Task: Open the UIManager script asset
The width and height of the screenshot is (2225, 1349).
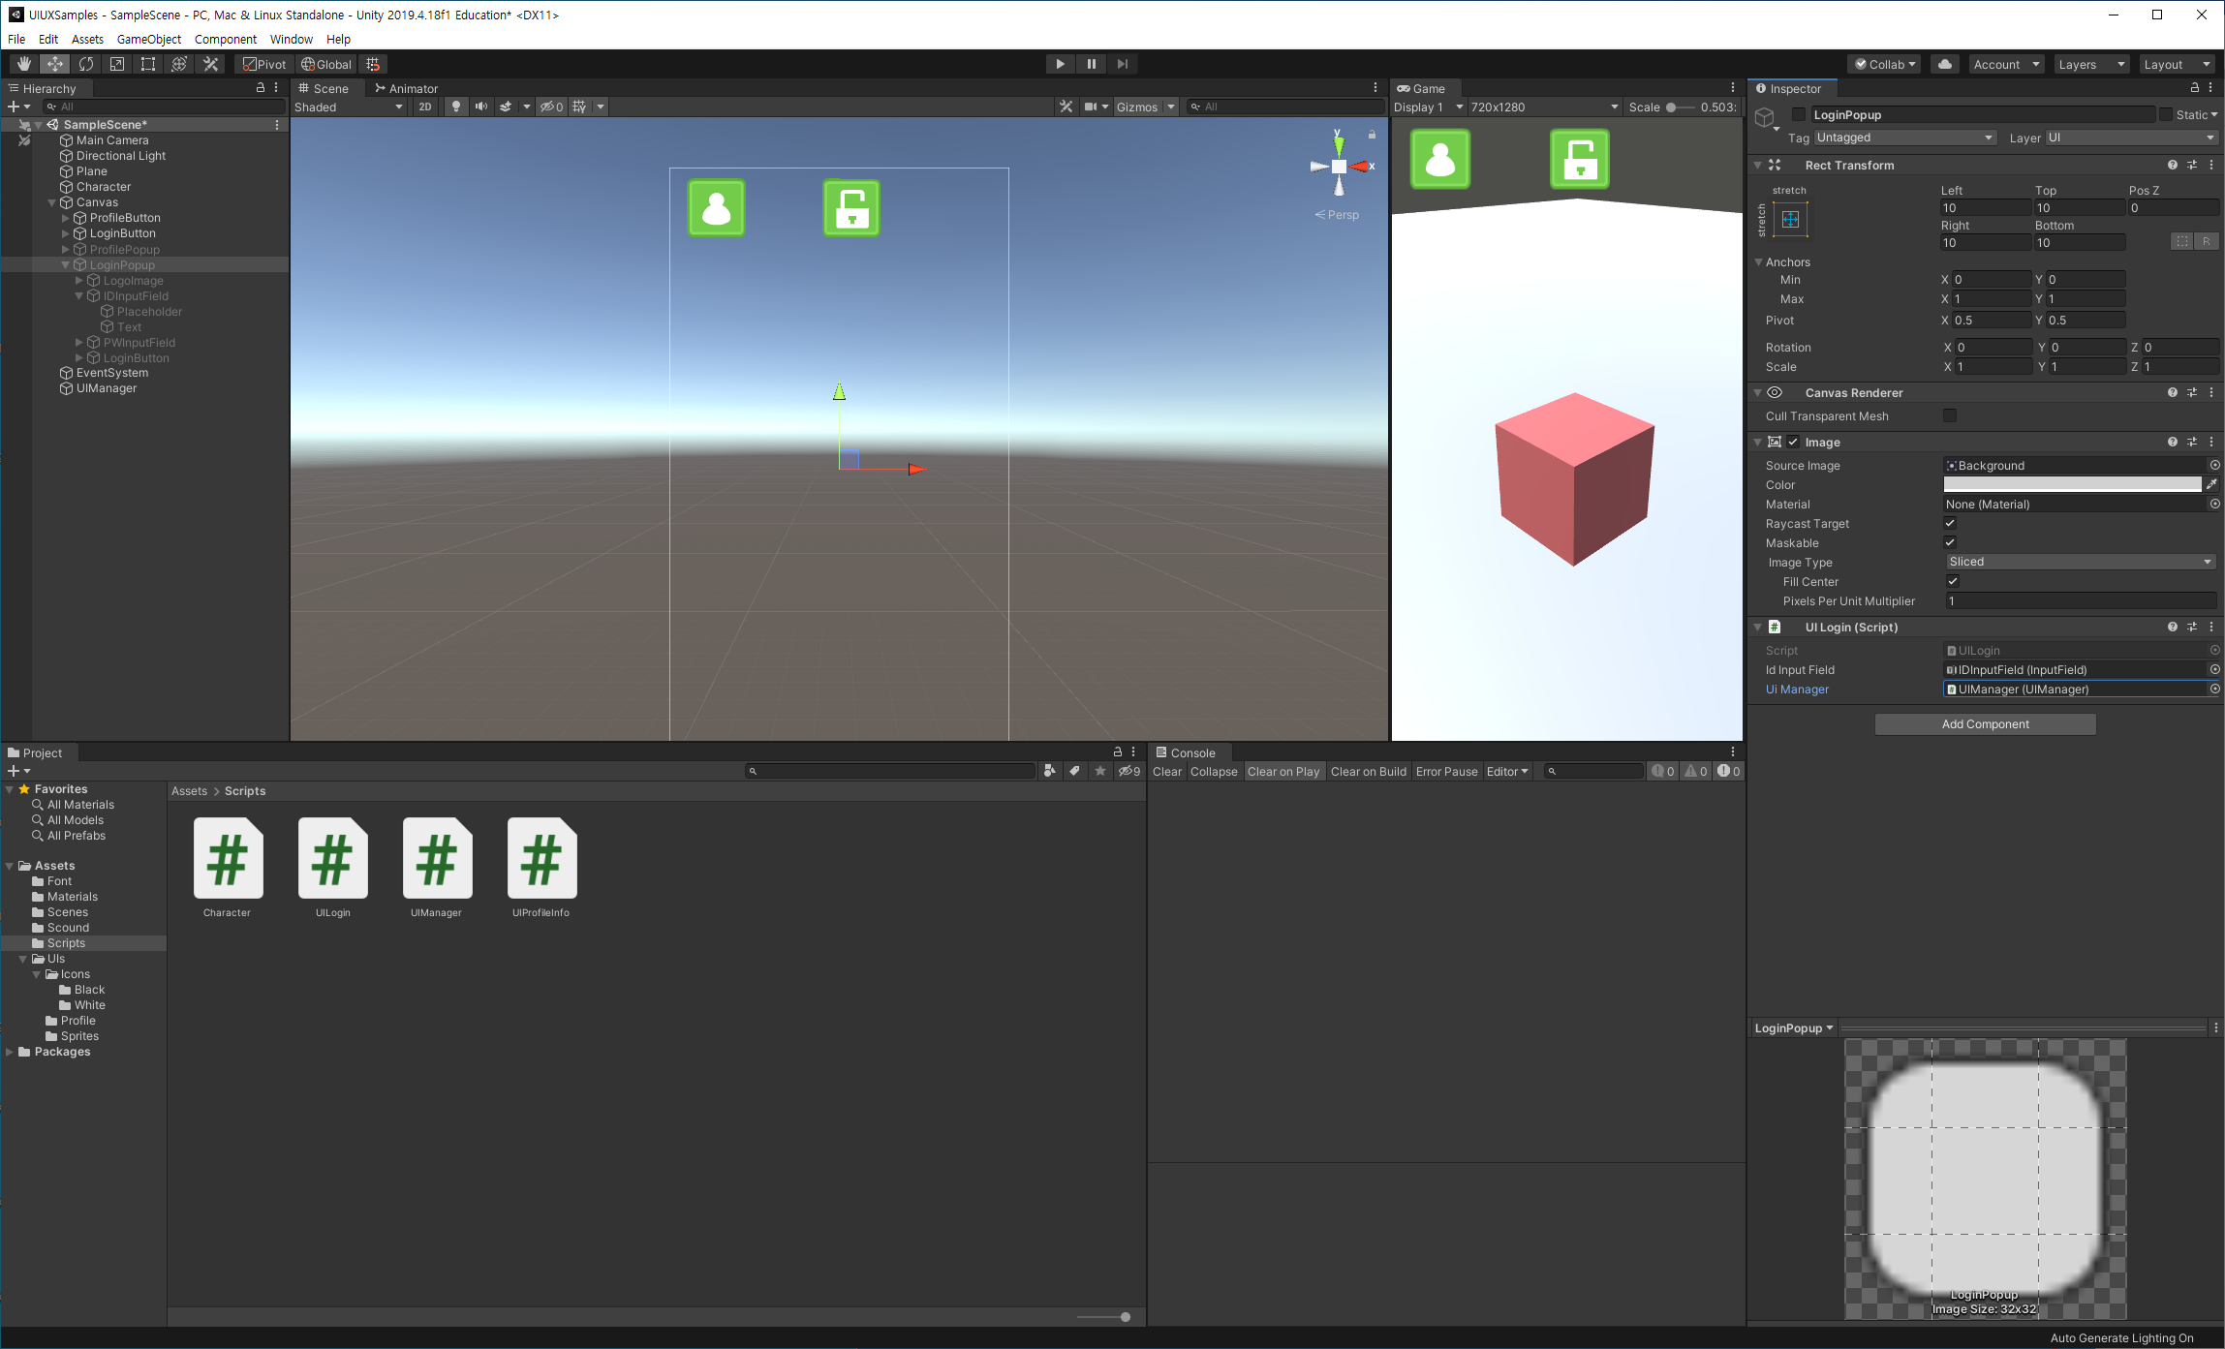Action: (x=436, y=859)
